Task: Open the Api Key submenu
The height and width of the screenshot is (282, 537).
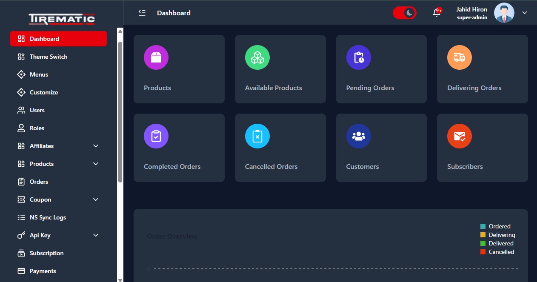Action: pyautogui.click(x=95, y=235)
